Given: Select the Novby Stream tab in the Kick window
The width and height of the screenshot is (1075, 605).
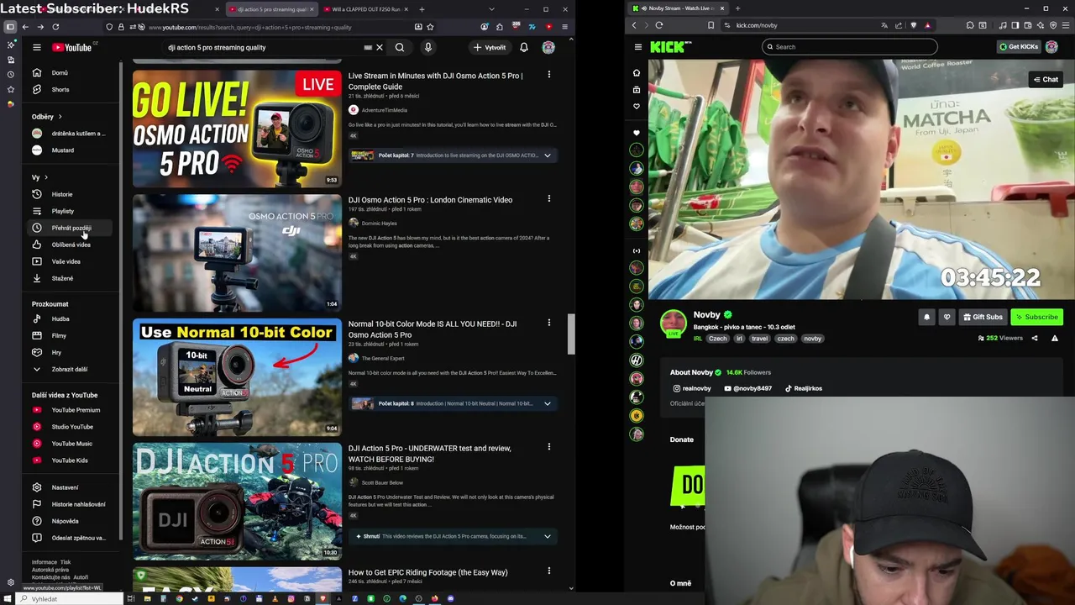Looking at the screenshot, I should [x=679, y=8].
